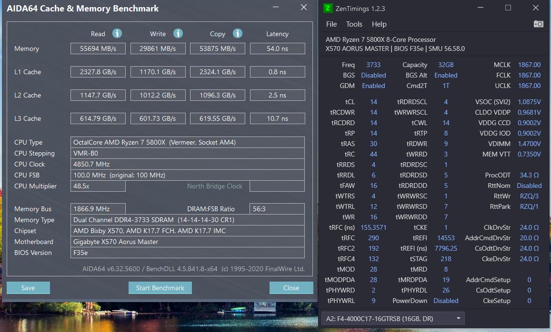Viewport: 551px width, 332px height.
Task: Click the Freq value 3733 in ZenTimings
Action: point(373,65)
